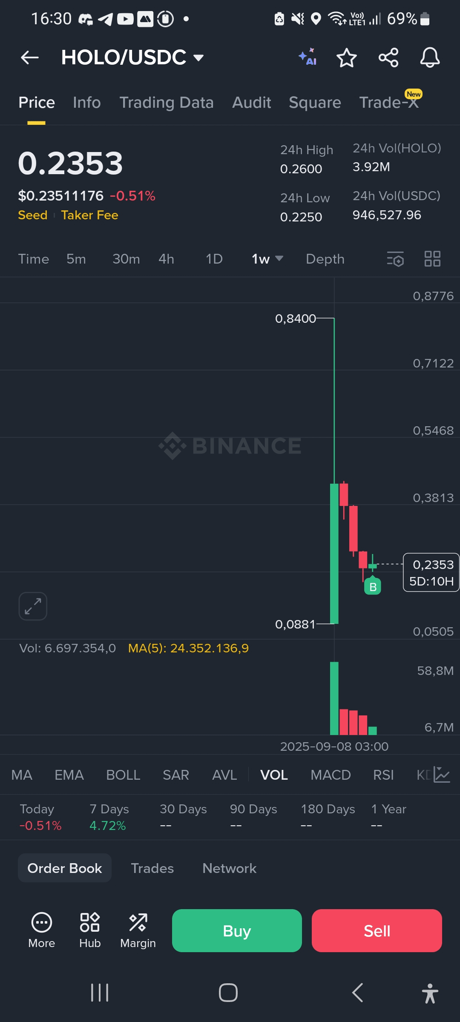Tap the green Buy button
This screenshot has width=460, height=1022.
(237, 930)
